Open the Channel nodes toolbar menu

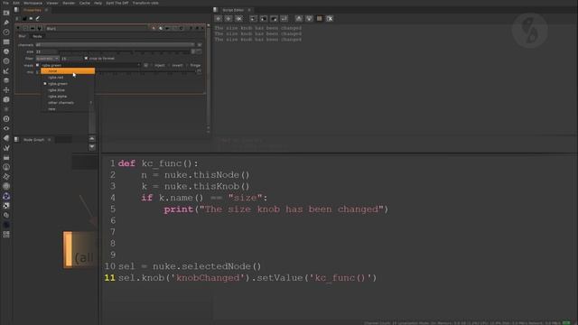[x=6, y=42]
